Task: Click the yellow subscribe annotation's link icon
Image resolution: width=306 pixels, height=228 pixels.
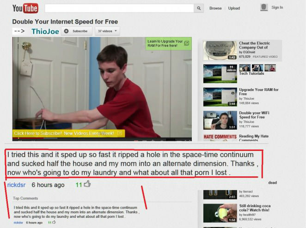Action: pos(120,133)
